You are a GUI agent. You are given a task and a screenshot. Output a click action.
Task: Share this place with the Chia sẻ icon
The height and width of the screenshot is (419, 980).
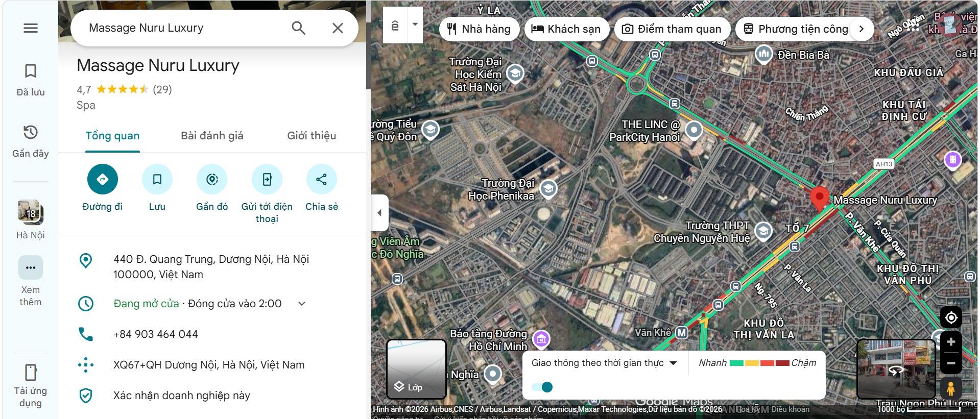[322, 179]
